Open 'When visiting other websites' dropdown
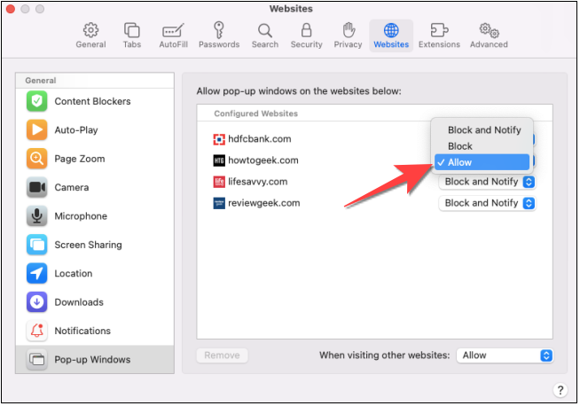 pyautogui.click(x=505, y=355)
